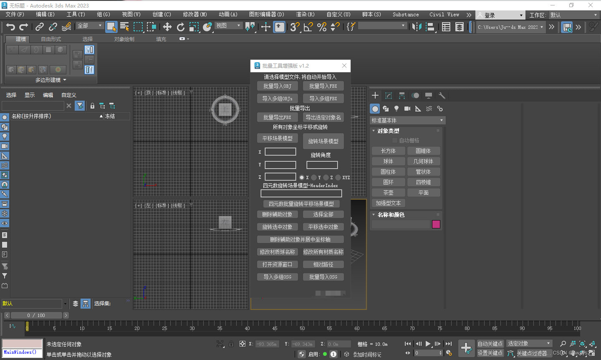Click Play Animation button
Viewport: 601px width, 360px height.
tap(428, 344)
